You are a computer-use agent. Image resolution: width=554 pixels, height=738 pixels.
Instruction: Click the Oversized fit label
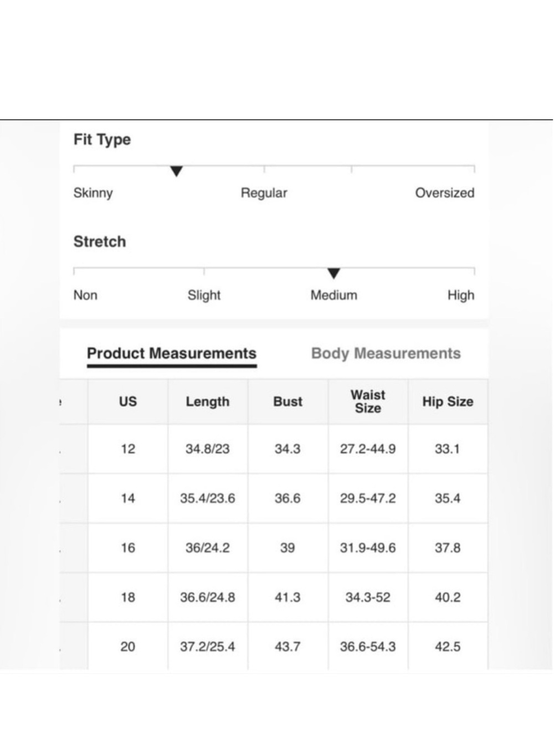[x=445, y=193]
